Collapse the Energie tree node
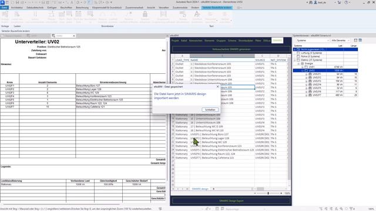The height and width of the screenshot is (211, 376). tap(299, 64)
